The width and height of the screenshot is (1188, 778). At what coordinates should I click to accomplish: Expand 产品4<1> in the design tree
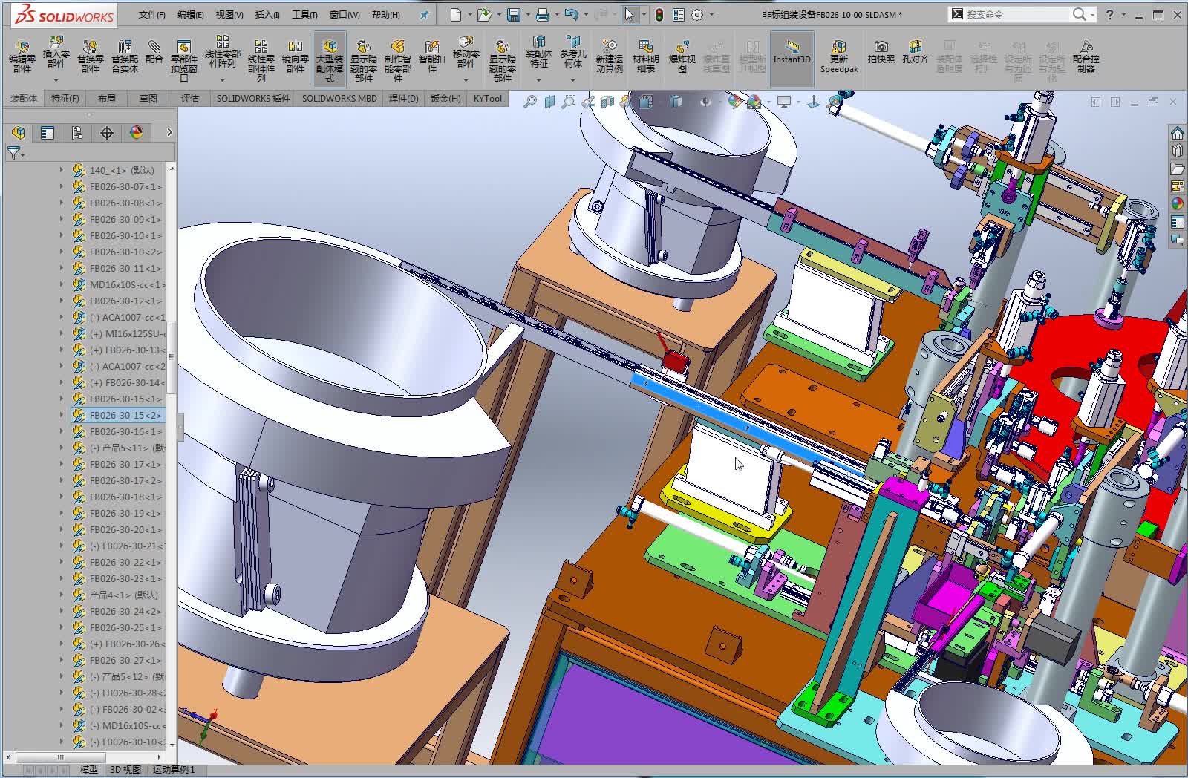pyautogui.click(x=61, y=594)
